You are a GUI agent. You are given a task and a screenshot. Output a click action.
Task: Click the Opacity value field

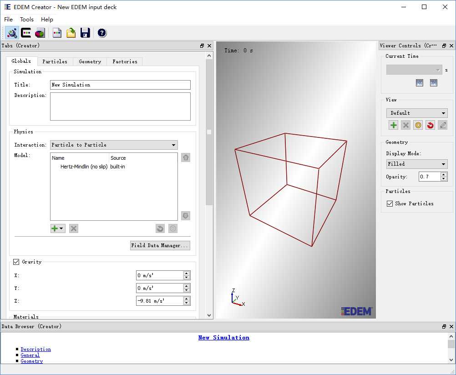(x=430, y=177)
